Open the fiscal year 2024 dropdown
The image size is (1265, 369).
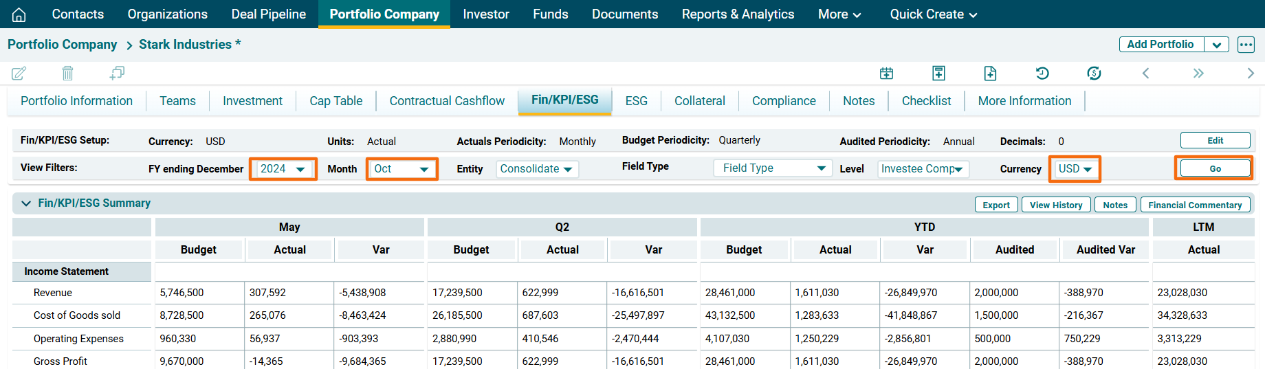click(283, 169)
